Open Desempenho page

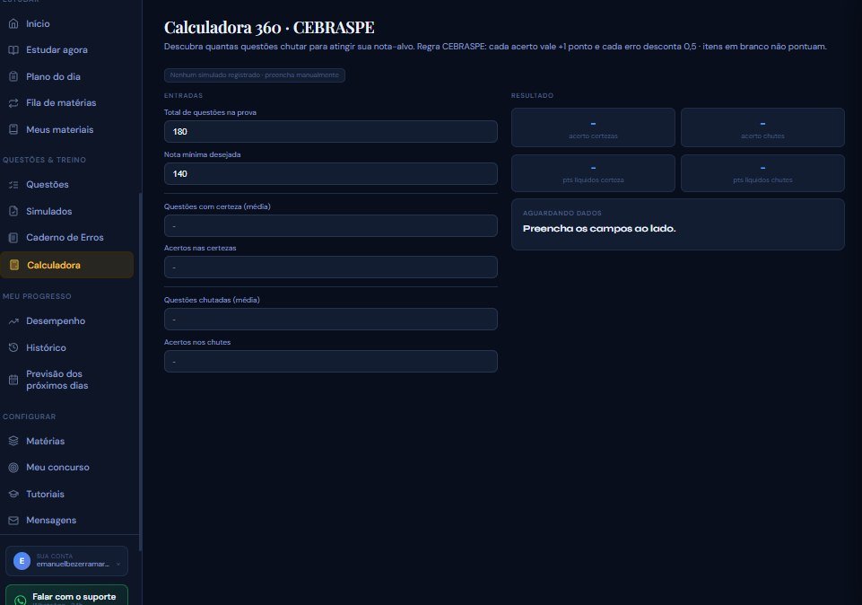[x=67, y=321]
